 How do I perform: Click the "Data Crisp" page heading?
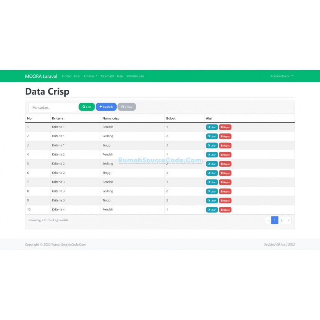click(47, 92)
